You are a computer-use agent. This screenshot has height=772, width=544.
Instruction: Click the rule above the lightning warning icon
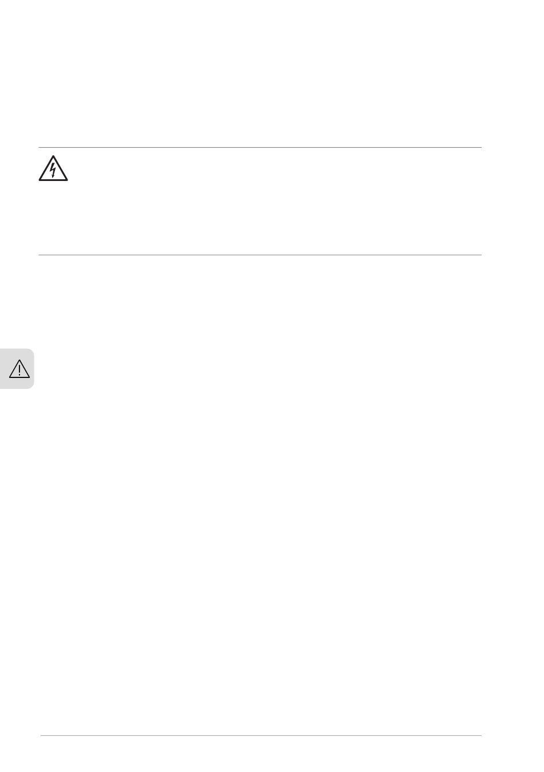coord(260,148)
